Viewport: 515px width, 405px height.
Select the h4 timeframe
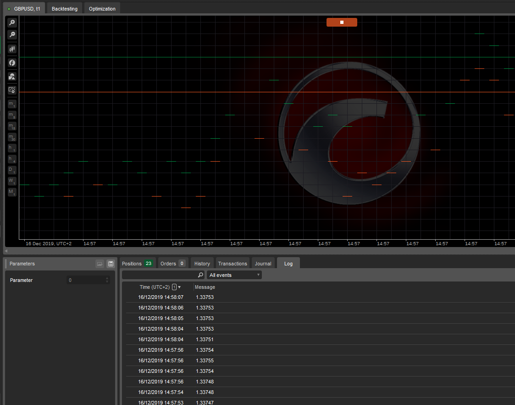pyautogui.click(x=12, y=159)
